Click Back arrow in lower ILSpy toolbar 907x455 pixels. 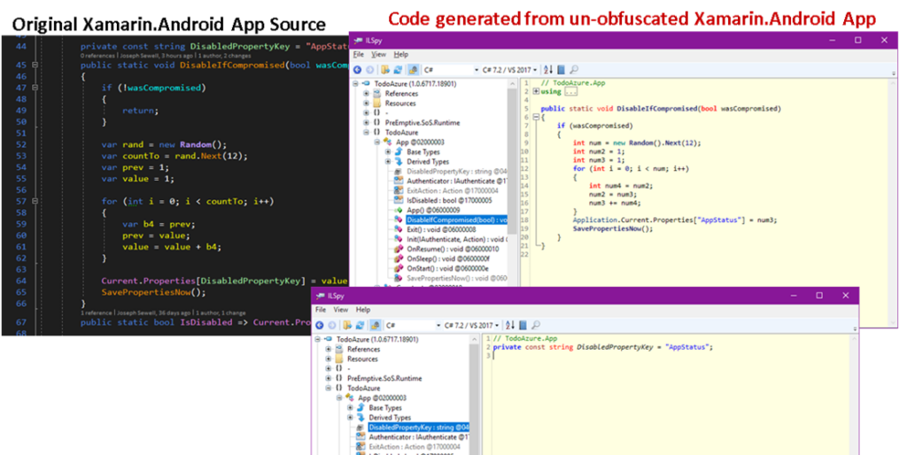[x=319, y=326]
